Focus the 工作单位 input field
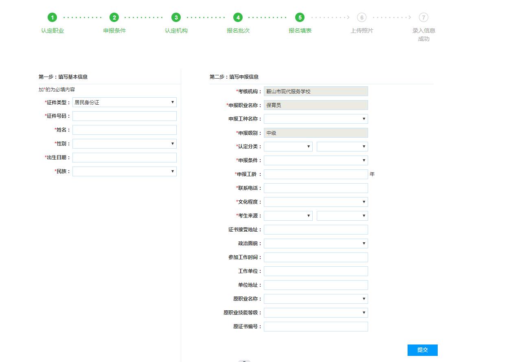The height and width of the screenshot is (362, 511). (316, 271)
